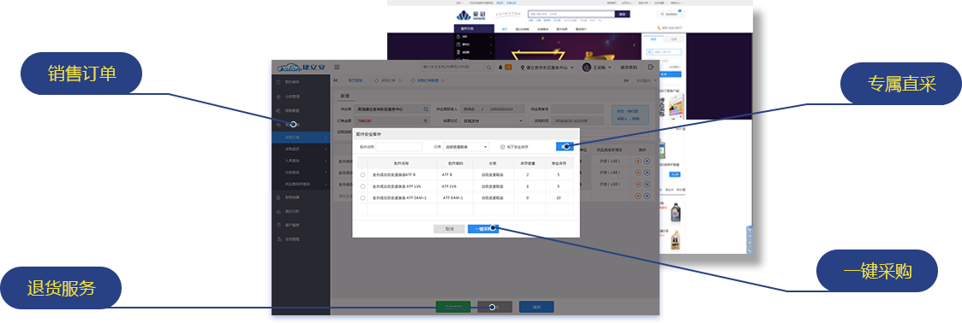Click the Jialan logo in the header
The image size is (962, 323).
pos(300,68)
